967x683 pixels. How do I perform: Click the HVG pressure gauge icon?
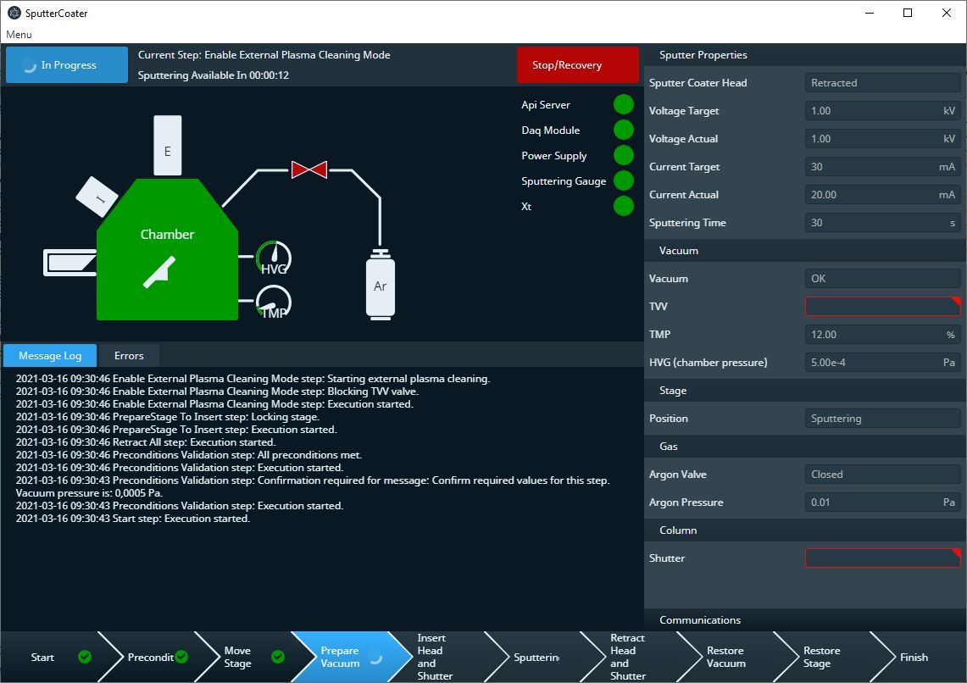[x=274, y=258]
